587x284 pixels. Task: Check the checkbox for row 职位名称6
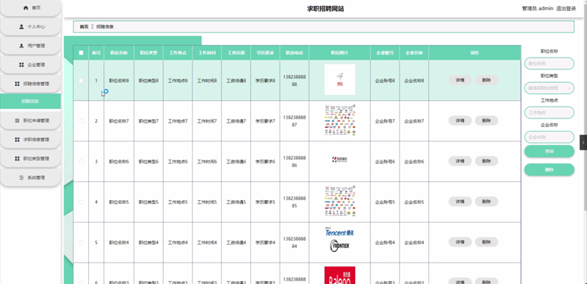81,161
